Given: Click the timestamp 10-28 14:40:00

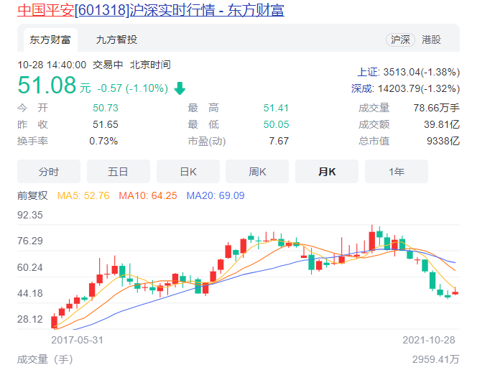Looking at the screenshot, I should tap(52, 65).
